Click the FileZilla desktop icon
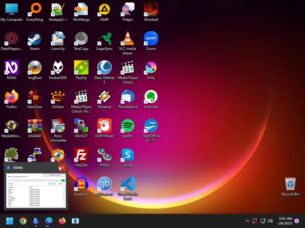 click(x=81, y=157)
